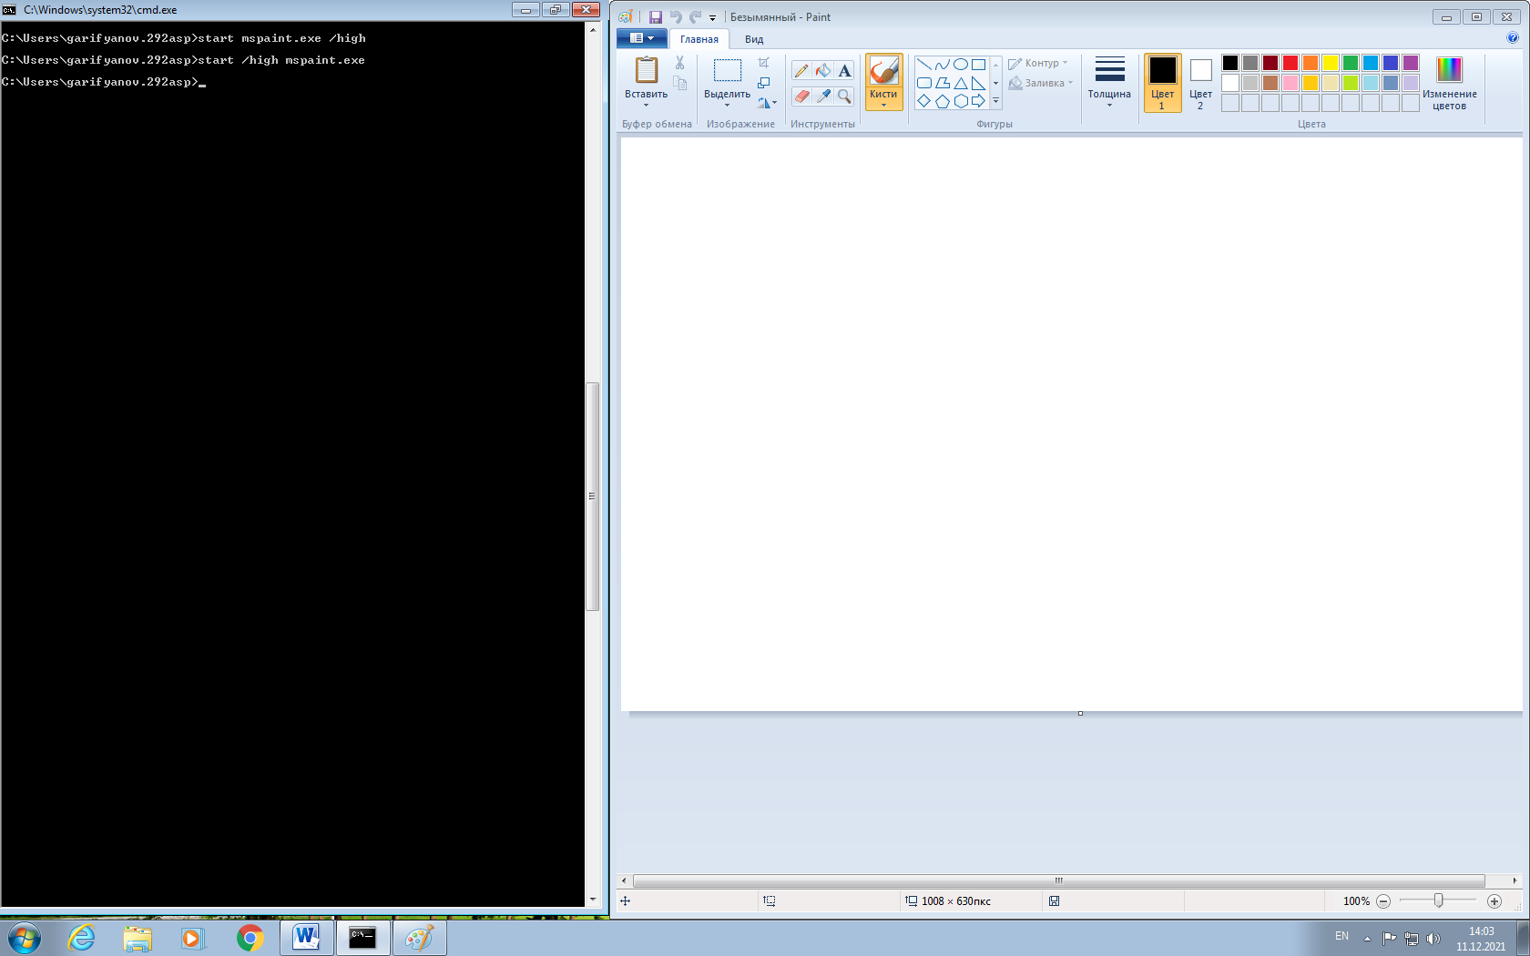Choose the Rounded rectangle shape

[924, 83]
